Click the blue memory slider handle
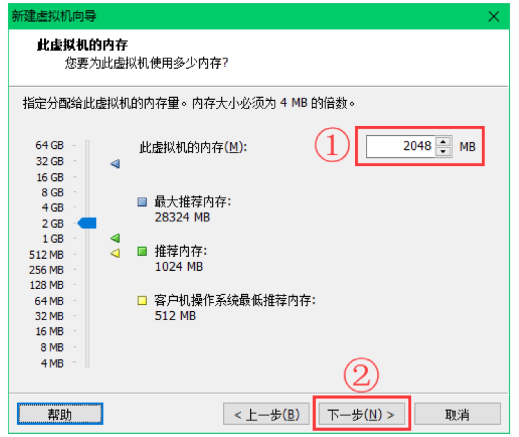This screenshot has width=519, height=437. (x=87, y=223)
